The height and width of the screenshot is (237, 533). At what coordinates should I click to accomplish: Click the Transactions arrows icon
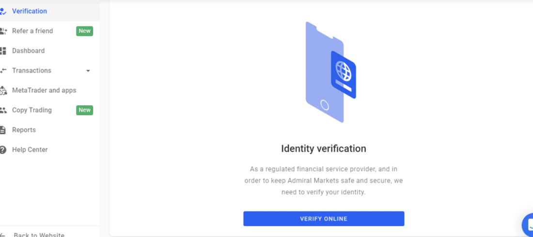[3, 71]
